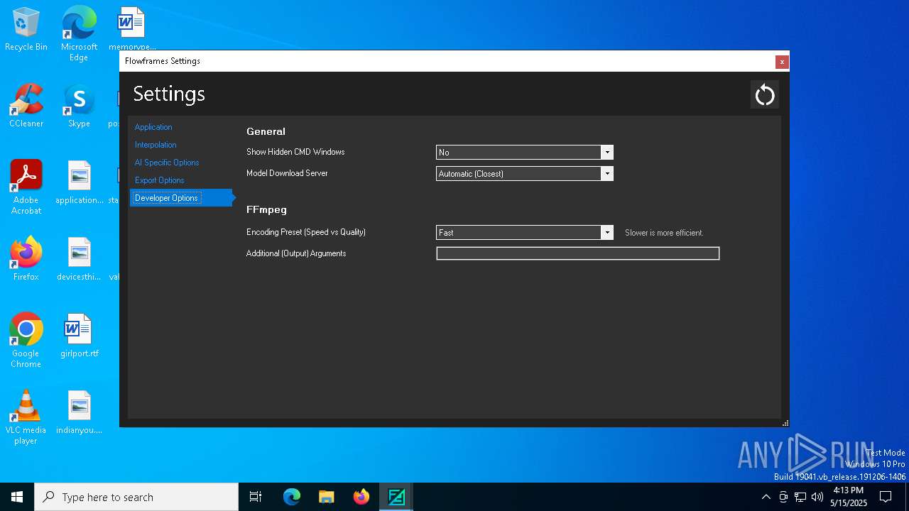Select the Microsoft Edge desktop shortcut
The height and width of the screenshot is (511, 909).
tap(79, 34)
